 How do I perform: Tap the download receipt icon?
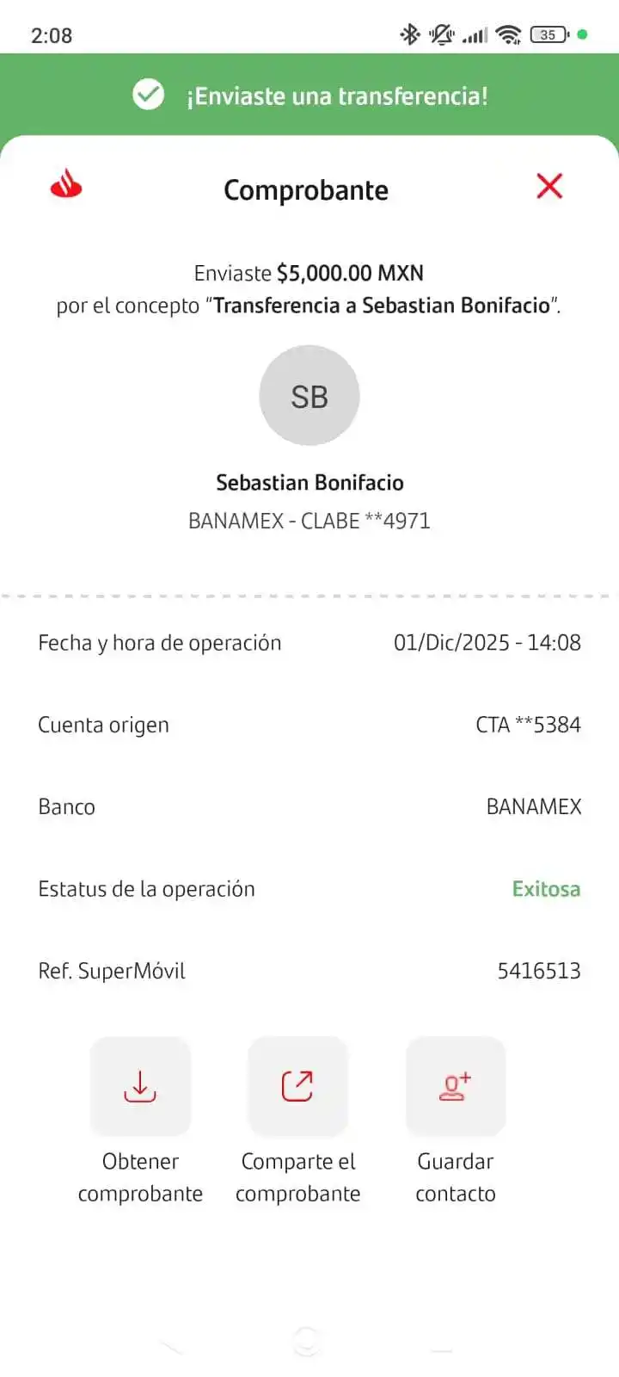[x=140, y=1086]
